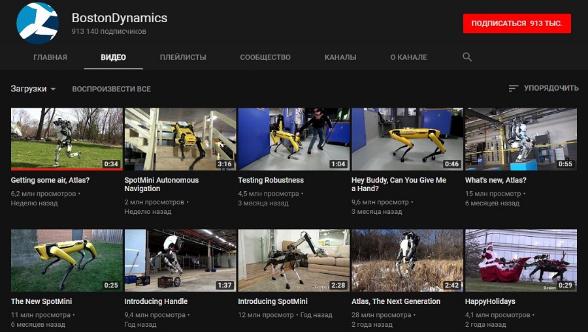
Task: Open the ПЛЕЙЛИСТЫ tab
Action: pos(183,57)
